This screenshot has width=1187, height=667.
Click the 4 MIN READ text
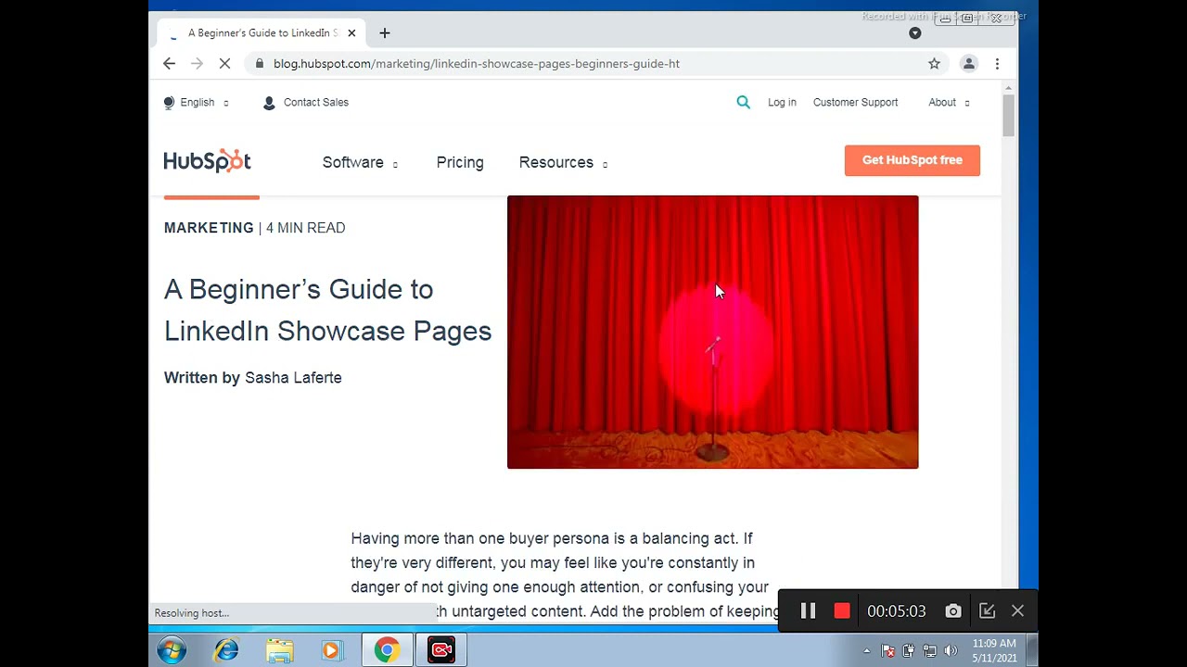pos(306,228)
